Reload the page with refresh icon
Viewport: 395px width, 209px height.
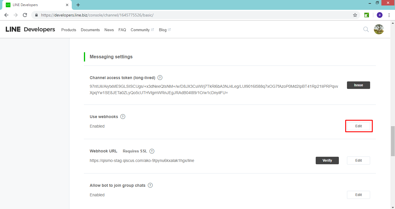pyautogui.click(x=25, y=15)
